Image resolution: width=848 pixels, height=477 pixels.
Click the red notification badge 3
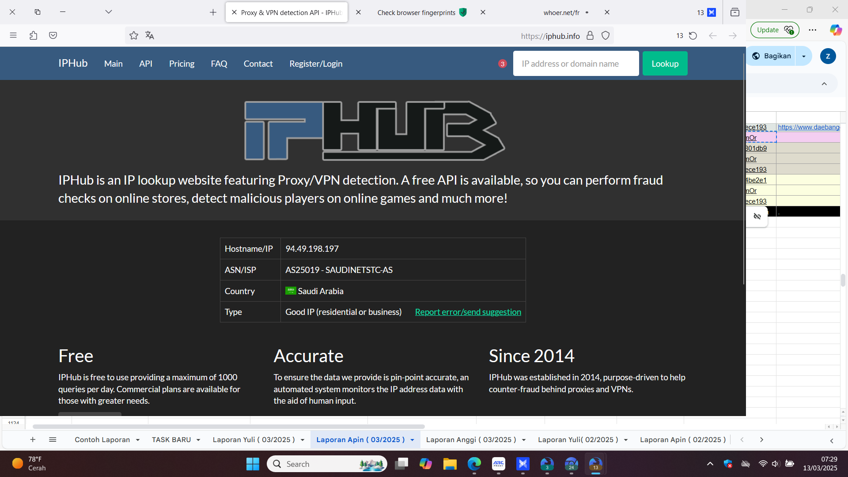pyautogui.click(x=502, y=64)
